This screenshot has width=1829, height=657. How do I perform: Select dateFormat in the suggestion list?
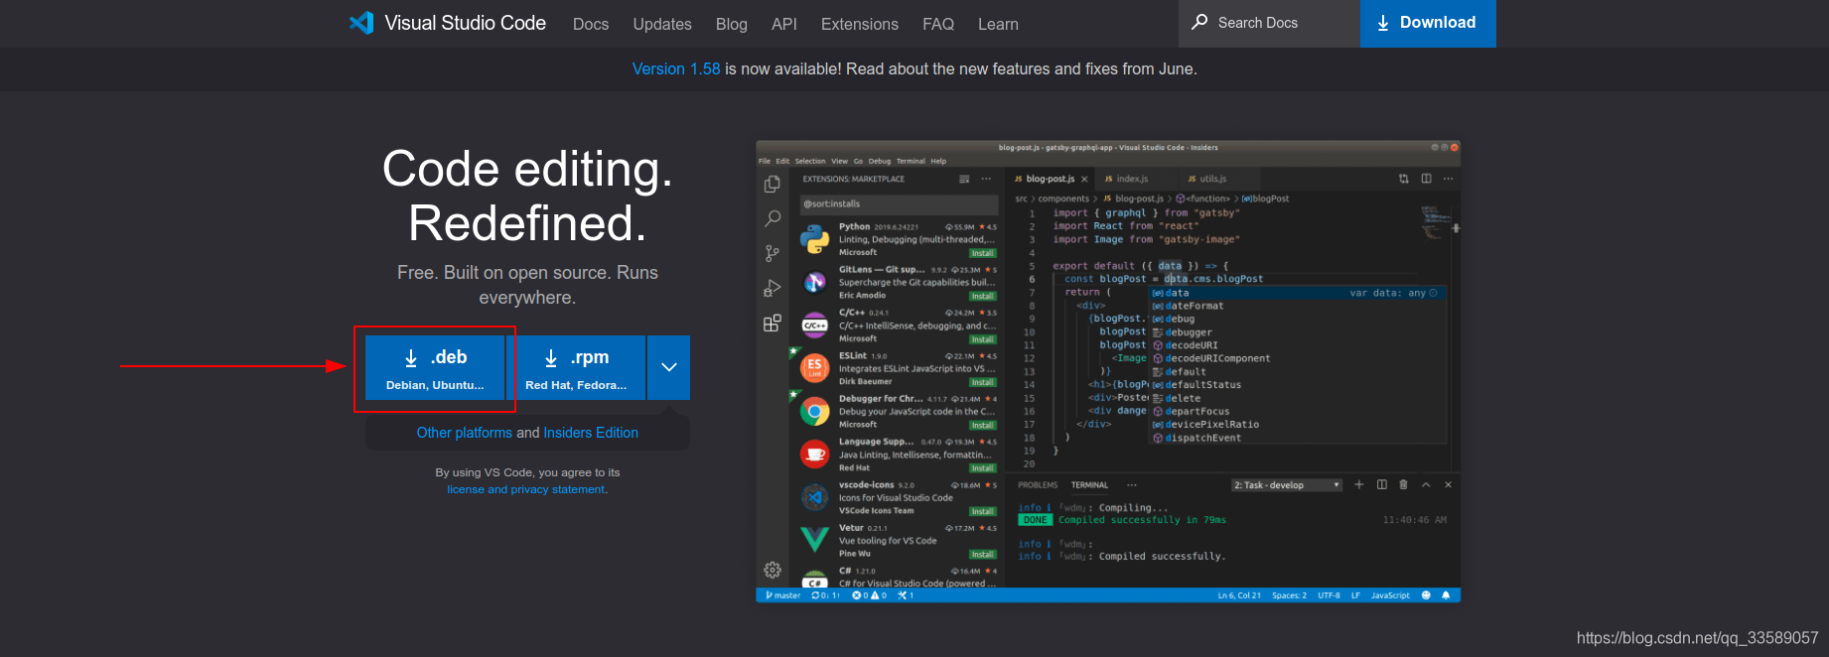[1297, 306]
